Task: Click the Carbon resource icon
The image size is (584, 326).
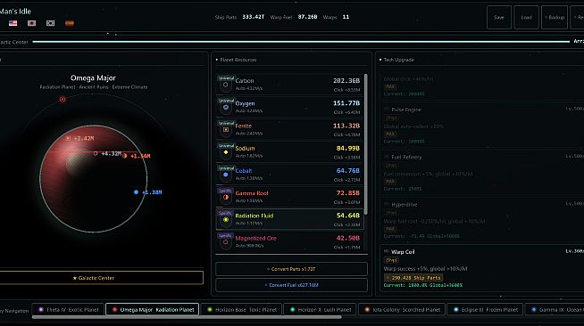Action: coord(226,85)
